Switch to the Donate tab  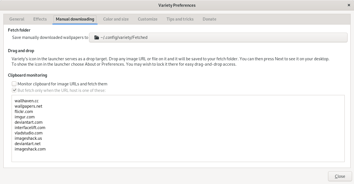point(209,19)
